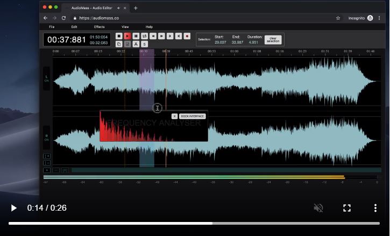Play the video with the play button

point(13,208)
